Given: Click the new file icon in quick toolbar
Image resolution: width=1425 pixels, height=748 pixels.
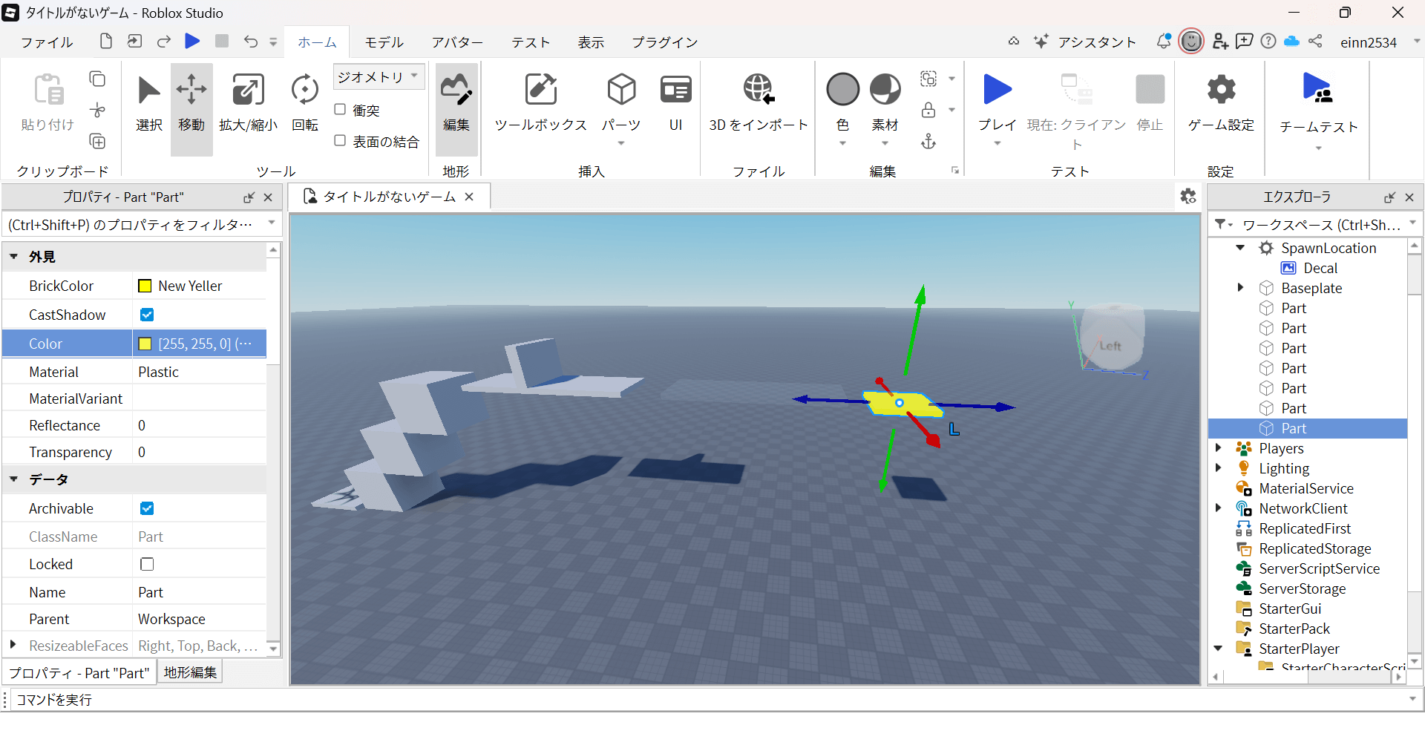Looking at the screenshot, I should click(x=106, y=42).
